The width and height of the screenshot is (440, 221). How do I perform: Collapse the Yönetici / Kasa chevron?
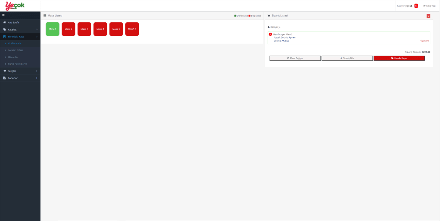pos(37,36)
